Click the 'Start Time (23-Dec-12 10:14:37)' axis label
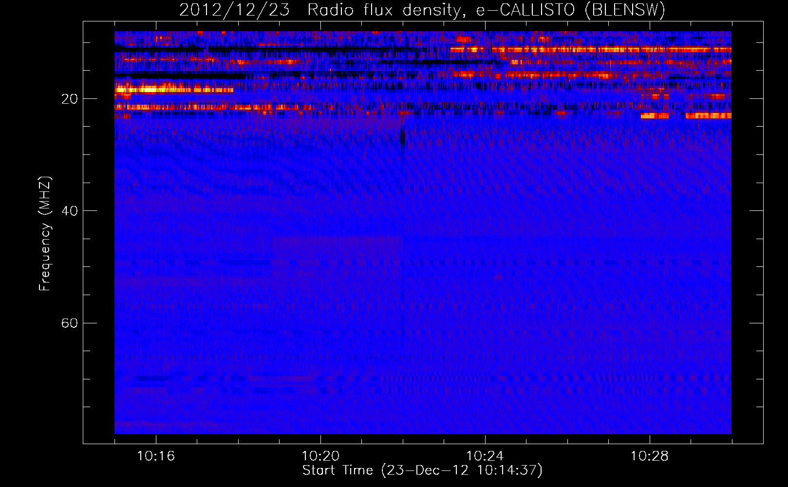The height and width of the screenshot is (487, 788). click(422, 470)
